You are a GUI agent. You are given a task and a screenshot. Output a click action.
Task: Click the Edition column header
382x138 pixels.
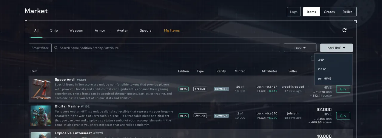pyautogui.click(x=183, y=71)
